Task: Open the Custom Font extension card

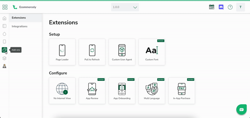Action: (152, 52)
